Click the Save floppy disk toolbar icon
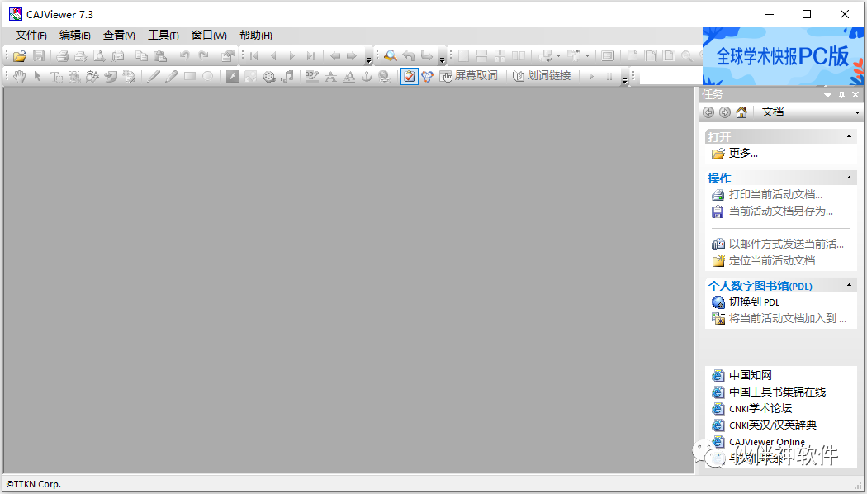This screenshot has width=867, height=494. 39,56
